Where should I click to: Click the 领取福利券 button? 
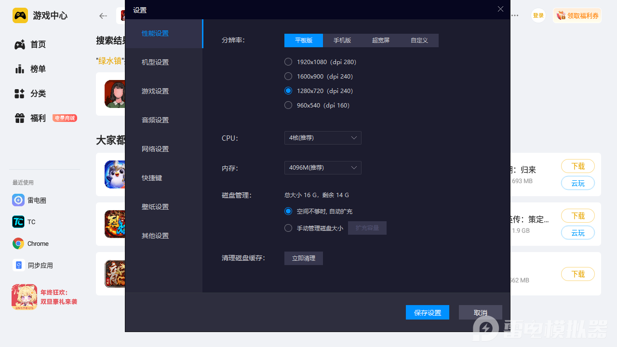pyautogui.click(x=577, y=15)
